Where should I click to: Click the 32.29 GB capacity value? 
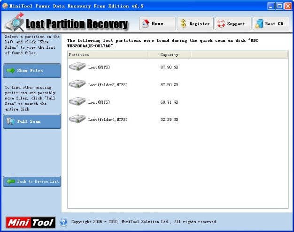(170, 120)
